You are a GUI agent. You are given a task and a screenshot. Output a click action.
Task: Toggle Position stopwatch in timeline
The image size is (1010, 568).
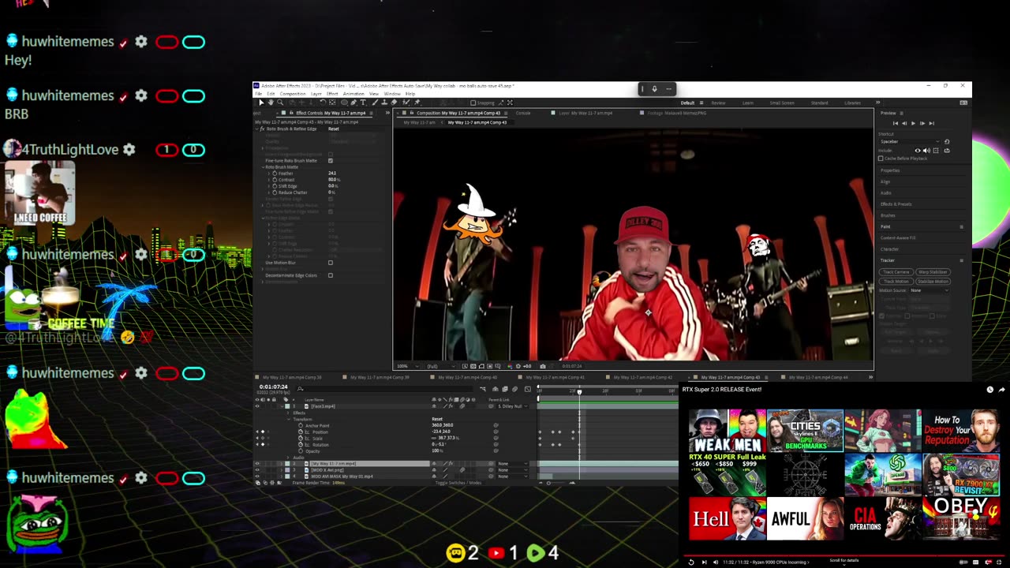[301, 432]
